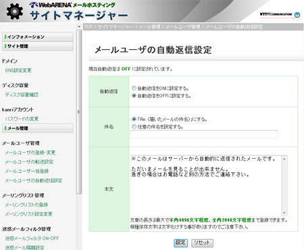Screen dimensions: 304x250
Task: Click the メール管理 breadcrumb item
Action: (x=149, y=27)
